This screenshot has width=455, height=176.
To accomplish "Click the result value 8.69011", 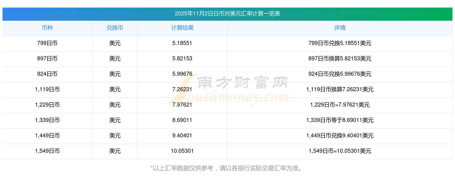I will click(182, 120).
